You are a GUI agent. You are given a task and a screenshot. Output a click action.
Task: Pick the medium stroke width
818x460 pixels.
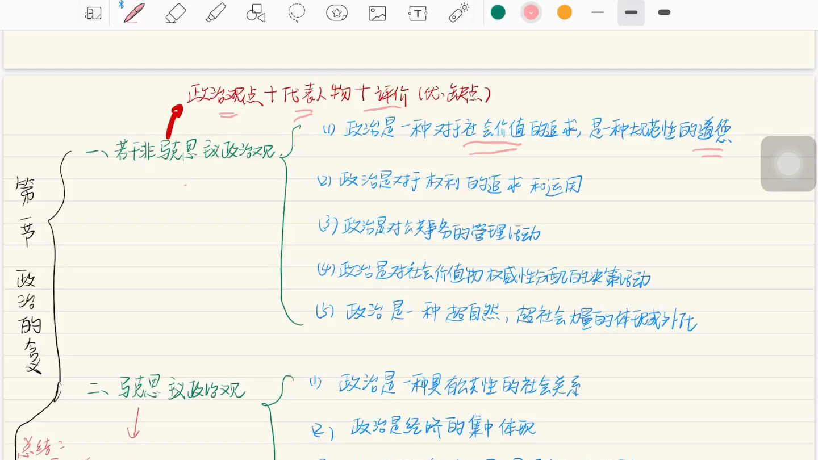(x=631, y=12)
